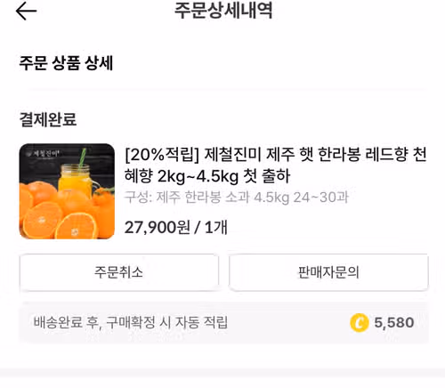Select the [20%적립] tag in the product name
445x388 pixels.
click(x=162, y=155)
